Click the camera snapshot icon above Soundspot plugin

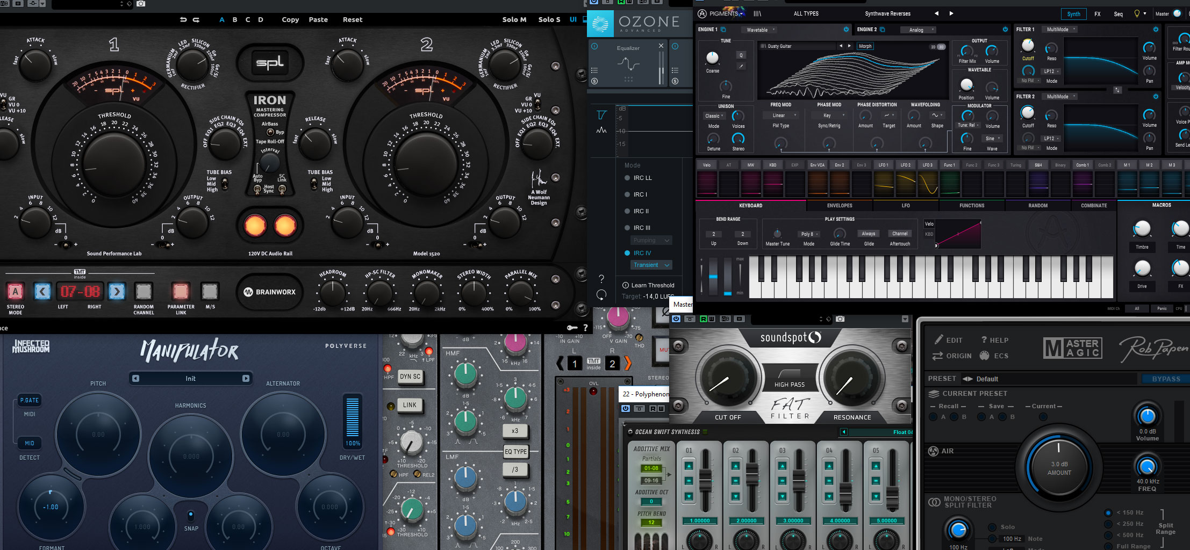[840, 319]
